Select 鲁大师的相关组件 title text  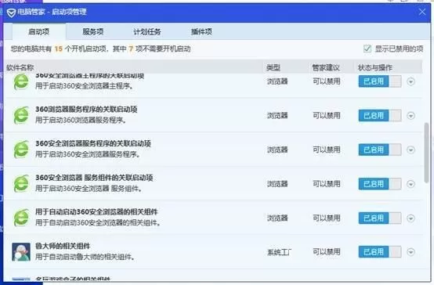(63, 246)
